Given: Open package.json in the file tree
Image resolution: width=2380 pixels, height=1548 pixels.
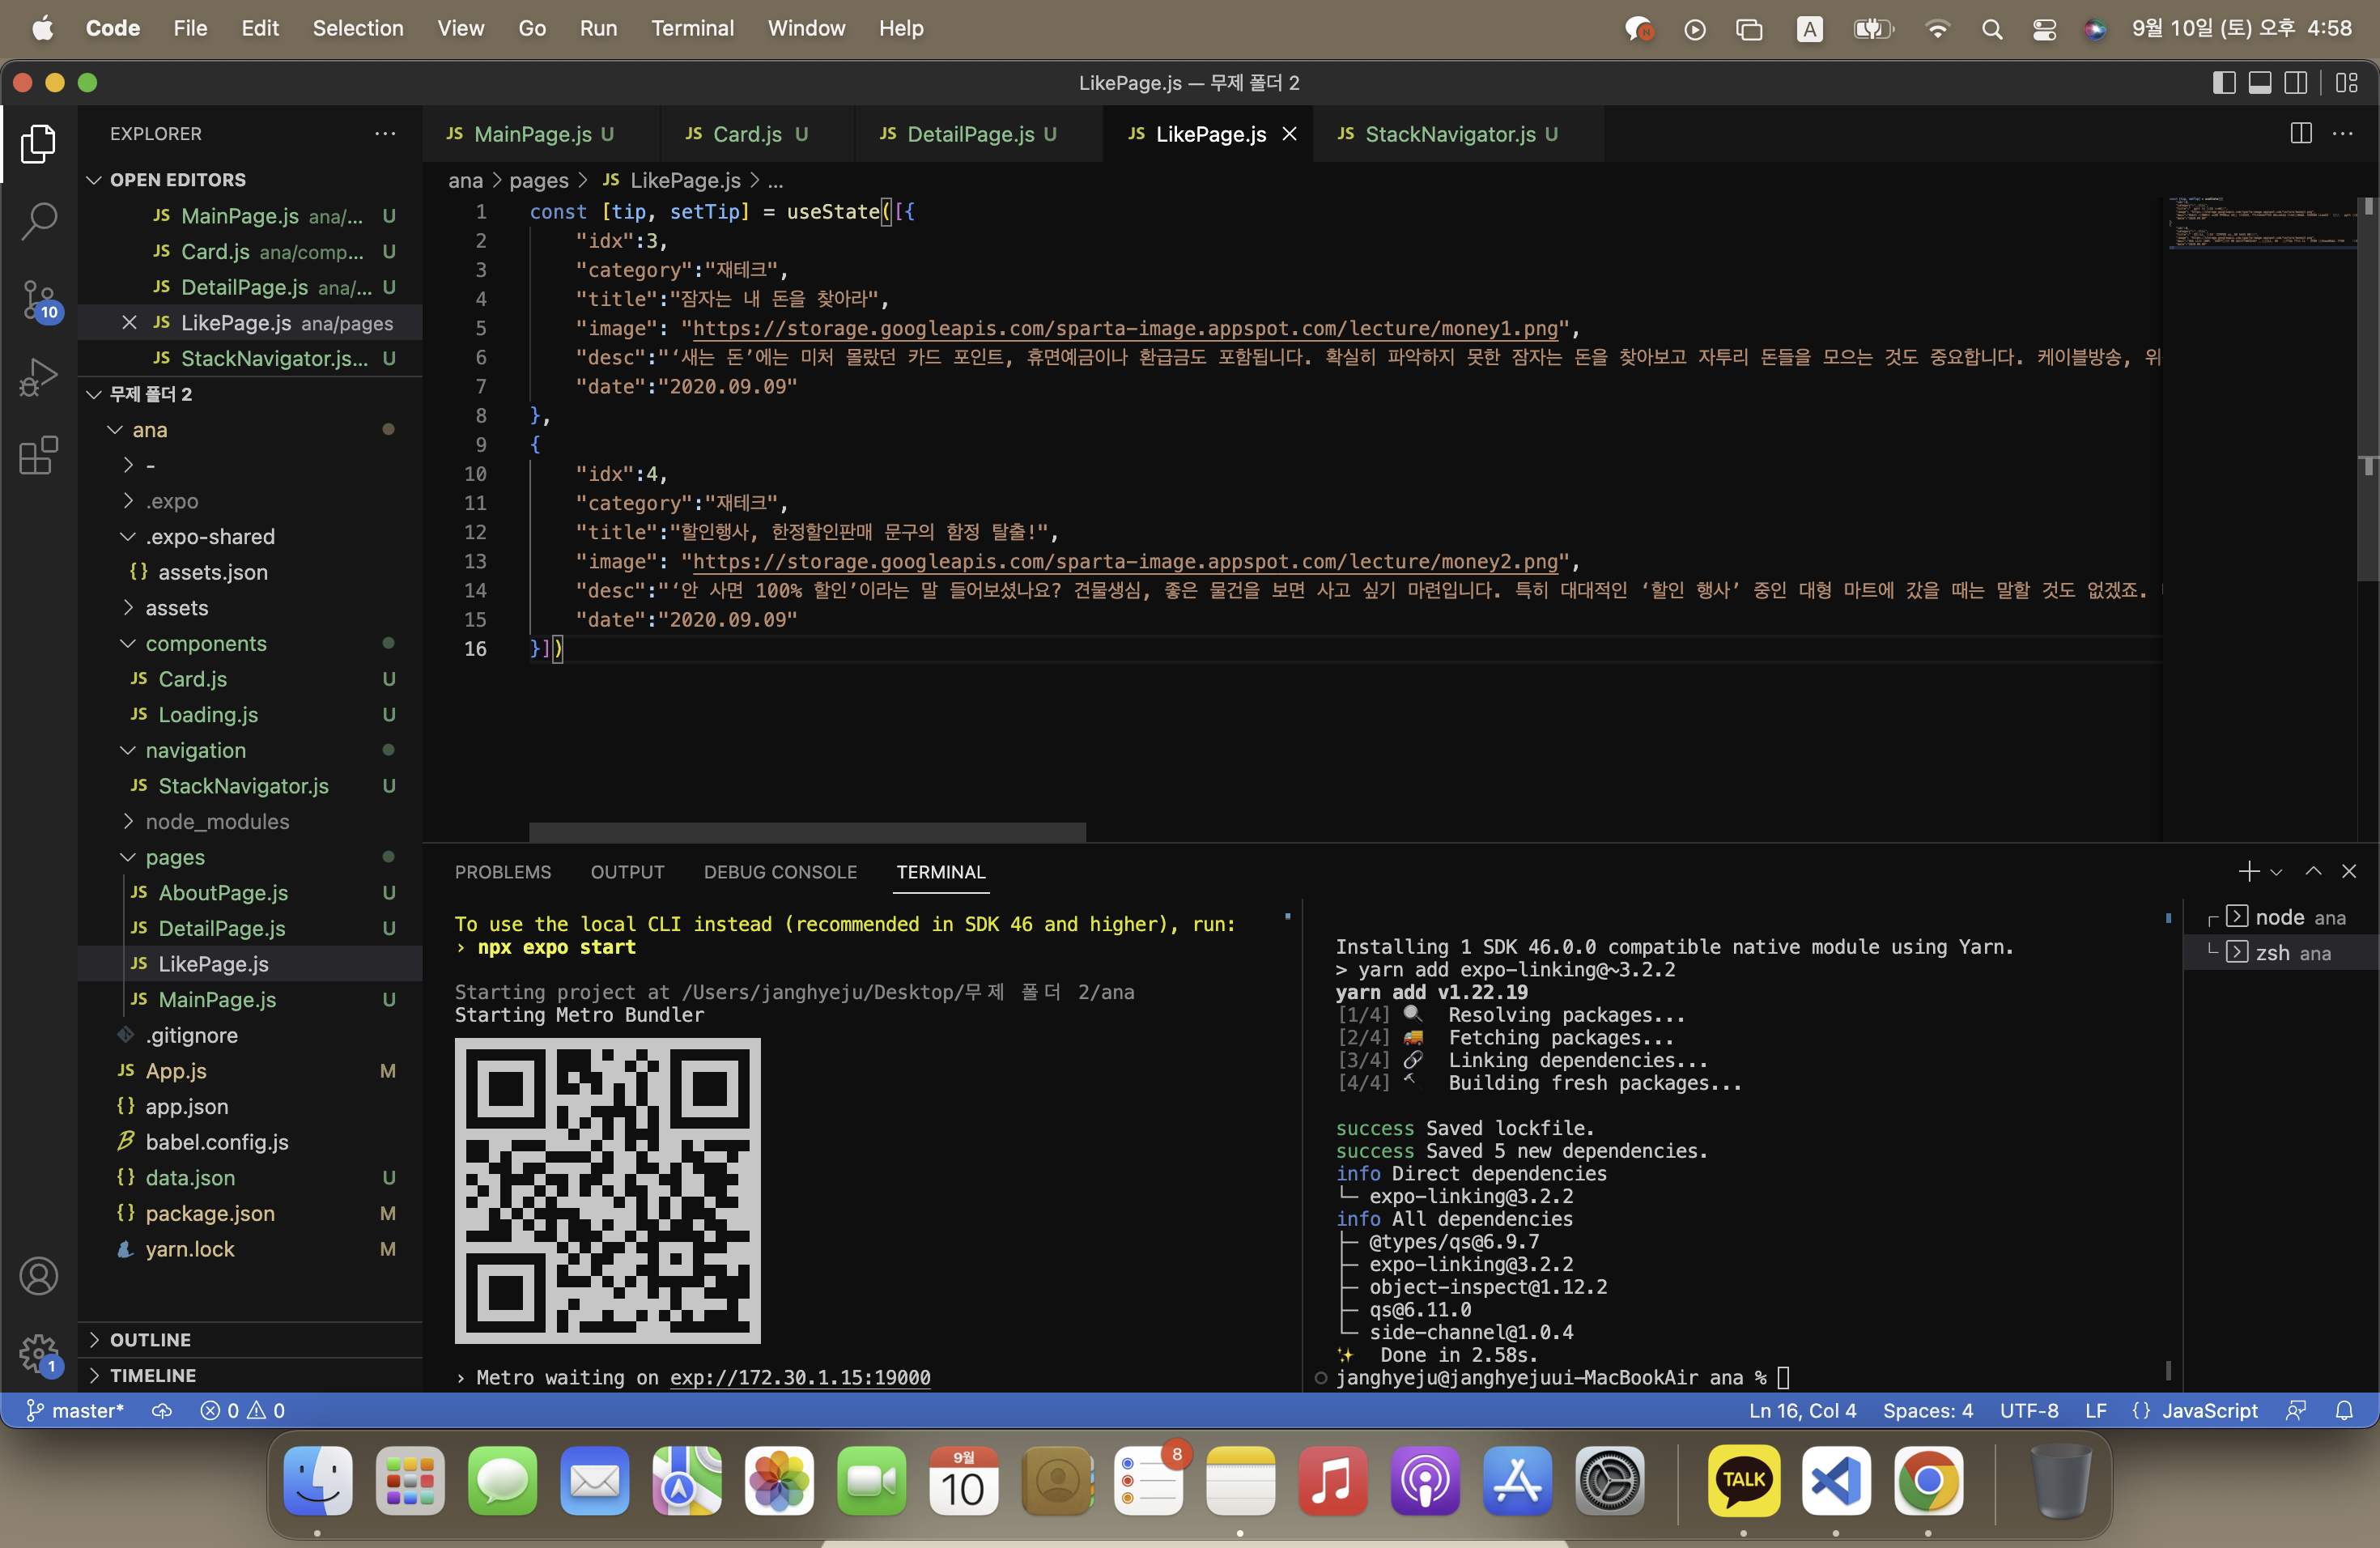Looking at the screenshot, I should click(x=250, y=1213).
